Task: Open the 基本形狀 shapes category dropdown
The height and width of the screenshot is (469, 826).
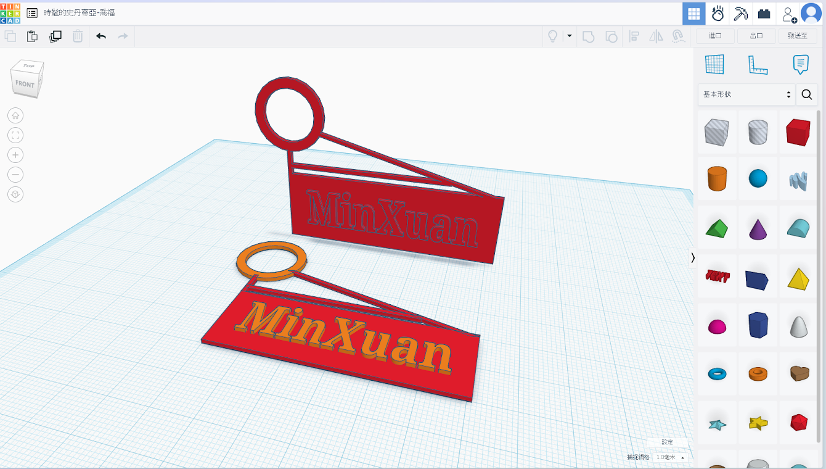Action: click(x=746, y=94)
